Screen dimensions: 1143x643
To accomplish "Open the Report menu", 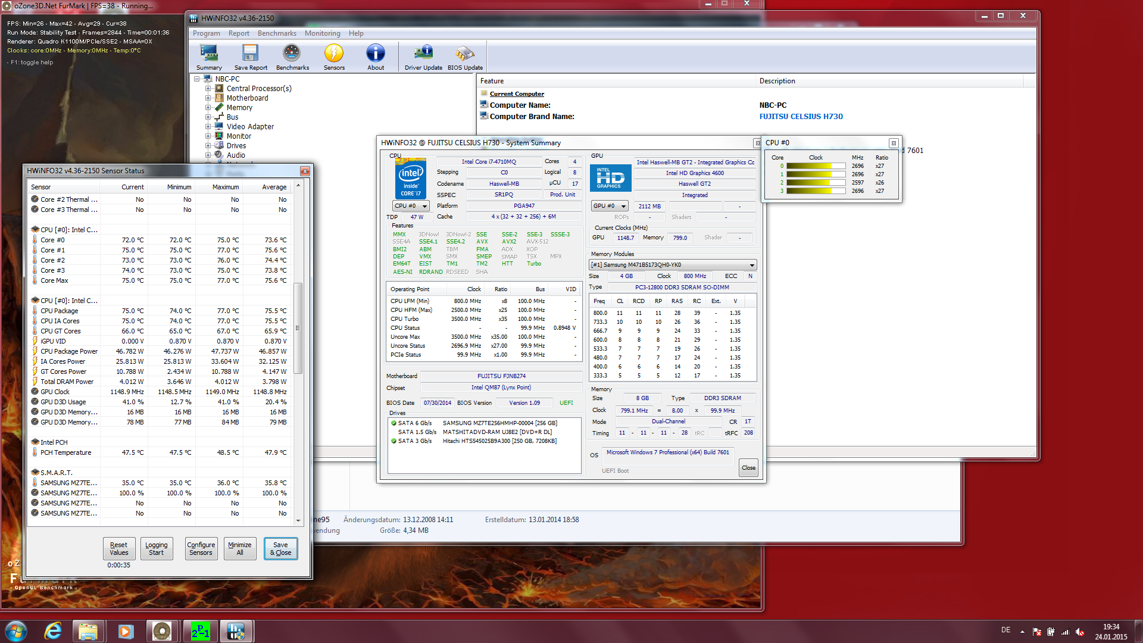I will (239, 33).
